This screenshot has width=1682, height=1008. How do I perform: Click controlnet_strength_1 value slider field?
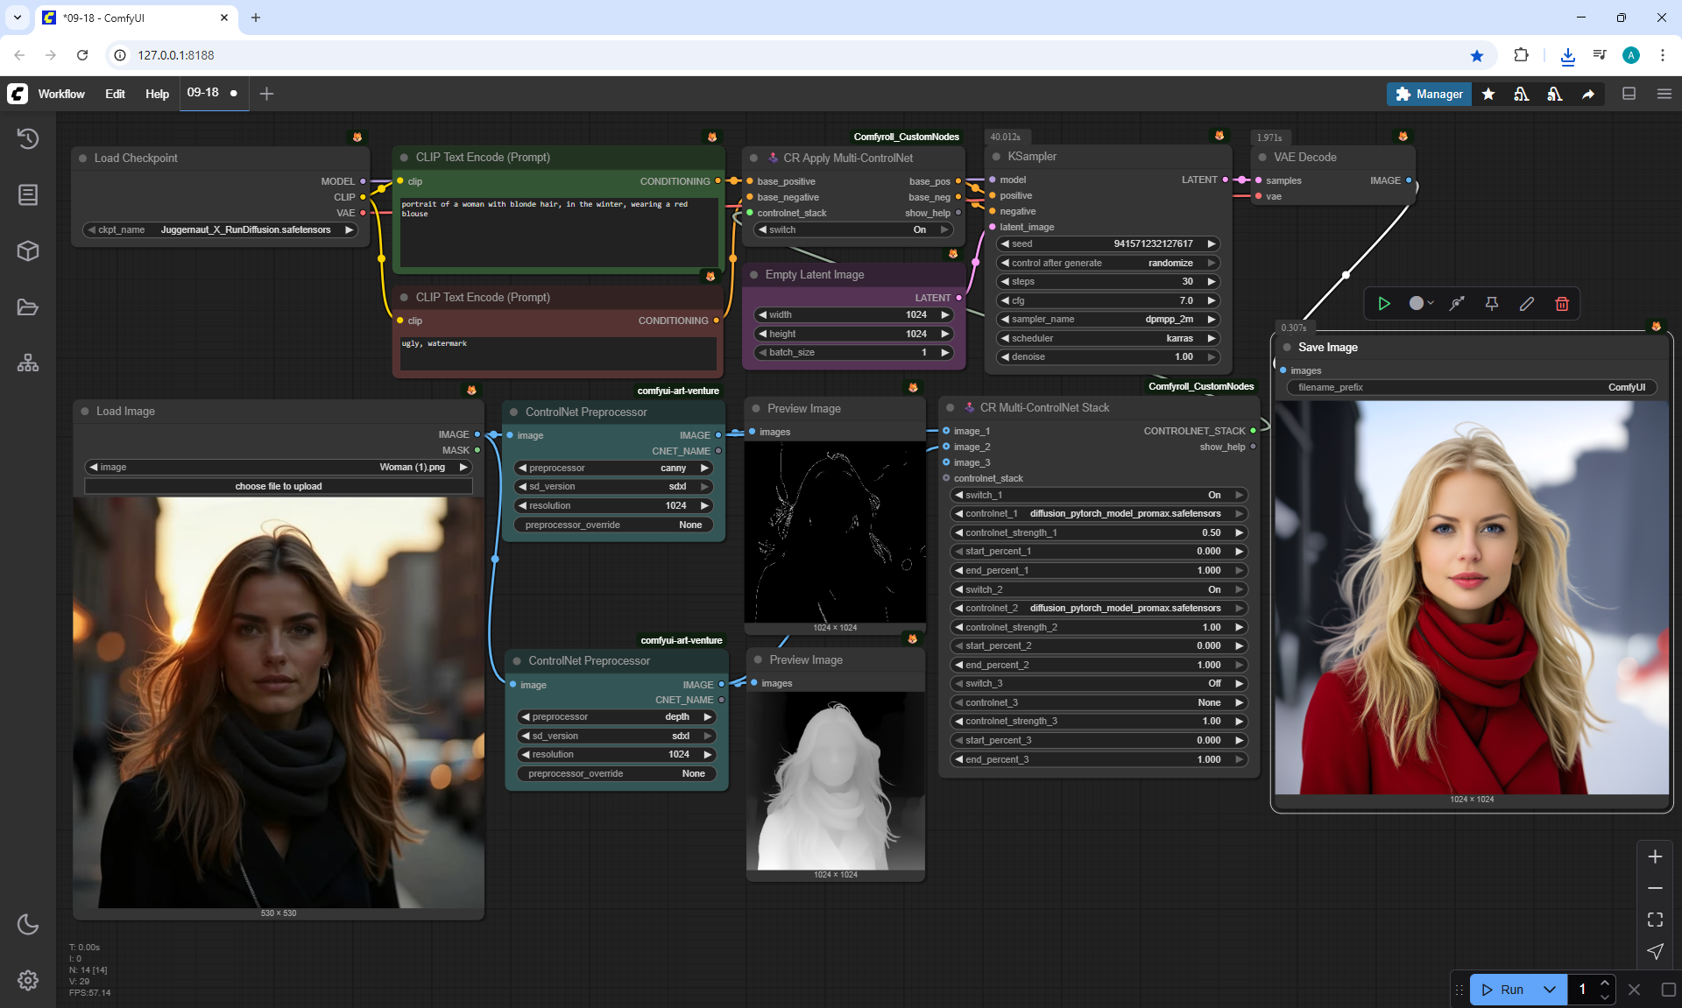coord(1099,532)
